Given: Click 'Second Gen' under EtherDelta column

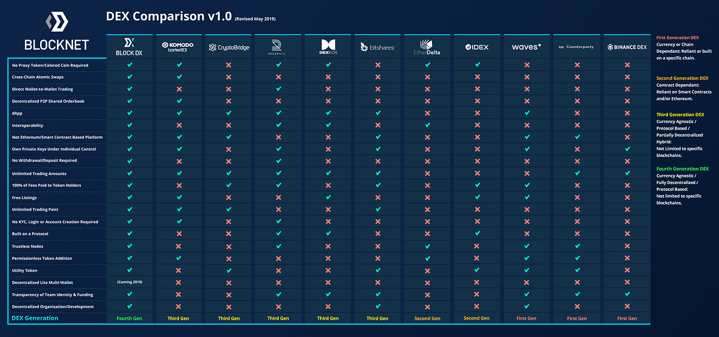Looking at the screenshot, I should 427,318.
